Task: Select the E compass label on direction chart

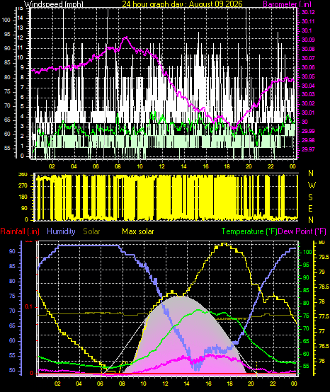Action: (310, 209)
